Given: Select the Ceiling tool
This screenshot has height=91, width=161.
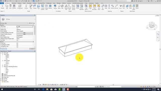Looking at the screenshot, I should [35, 7].
